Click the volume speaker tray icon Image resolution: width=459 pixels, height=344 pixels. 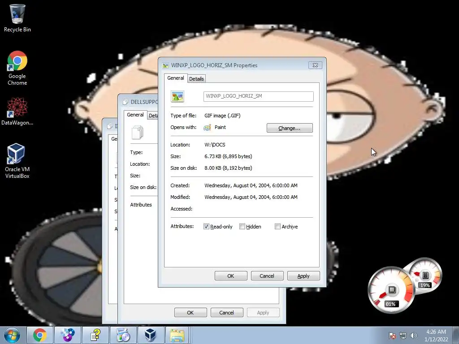[414, 335]
